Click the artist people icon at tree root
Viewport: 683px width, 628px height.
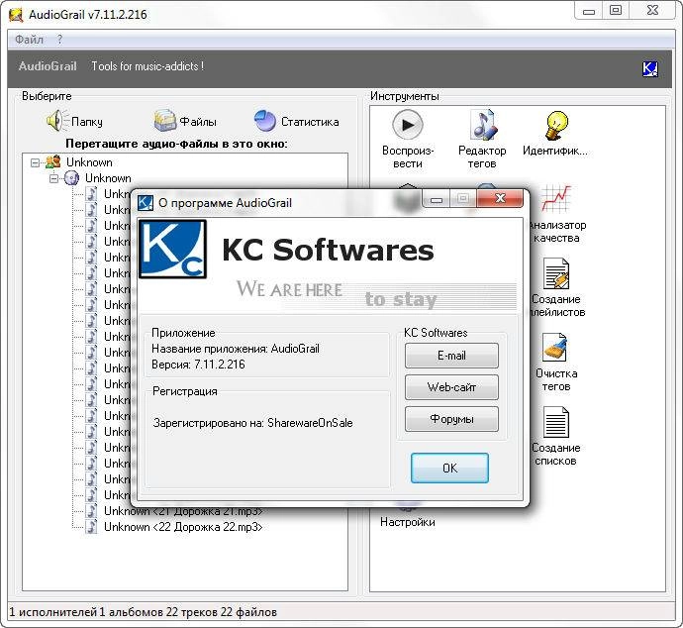point(53,162)
